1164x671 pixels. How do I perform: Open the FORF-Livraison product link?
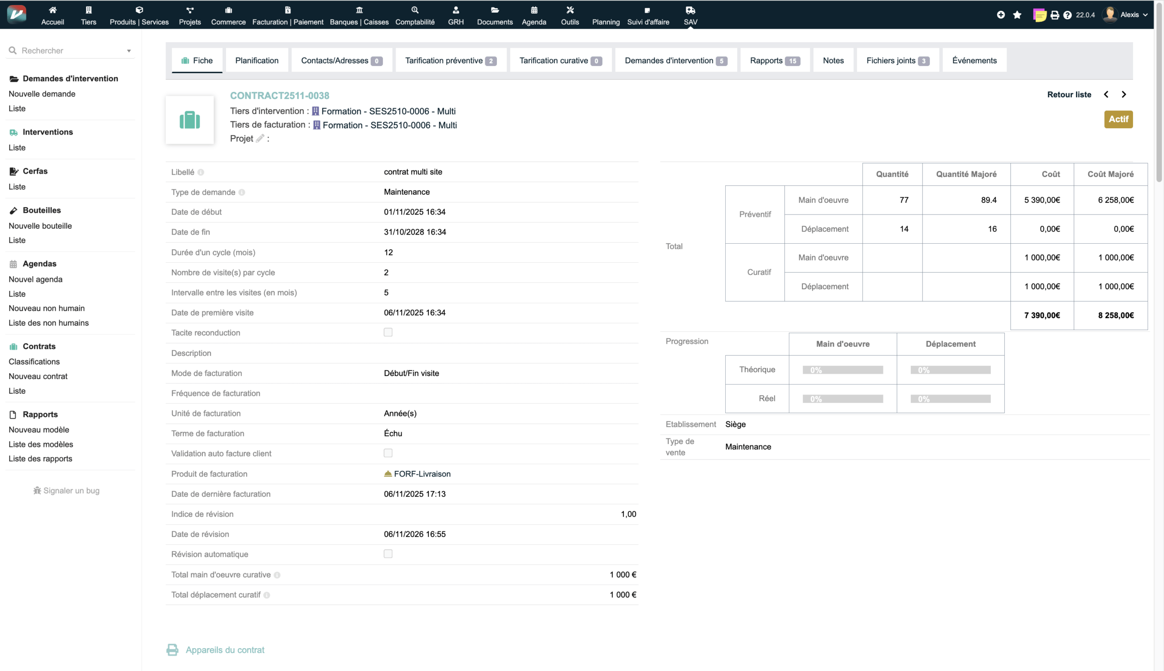[x=421, y=474]
